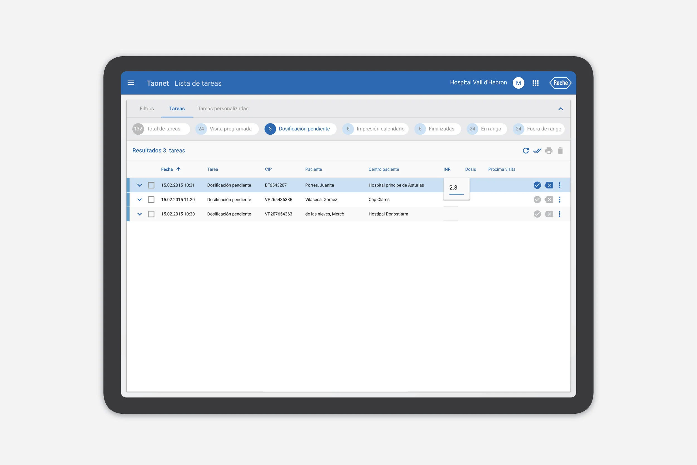Confirm task for Porres, Juanita with checkmark
The height and width of the screenshot is (465, 697).
pos(537,185)
